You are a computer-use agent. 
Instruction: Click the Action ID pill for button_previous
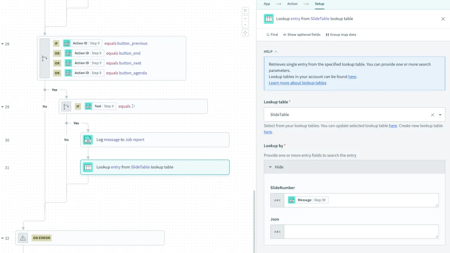[82, 43]
